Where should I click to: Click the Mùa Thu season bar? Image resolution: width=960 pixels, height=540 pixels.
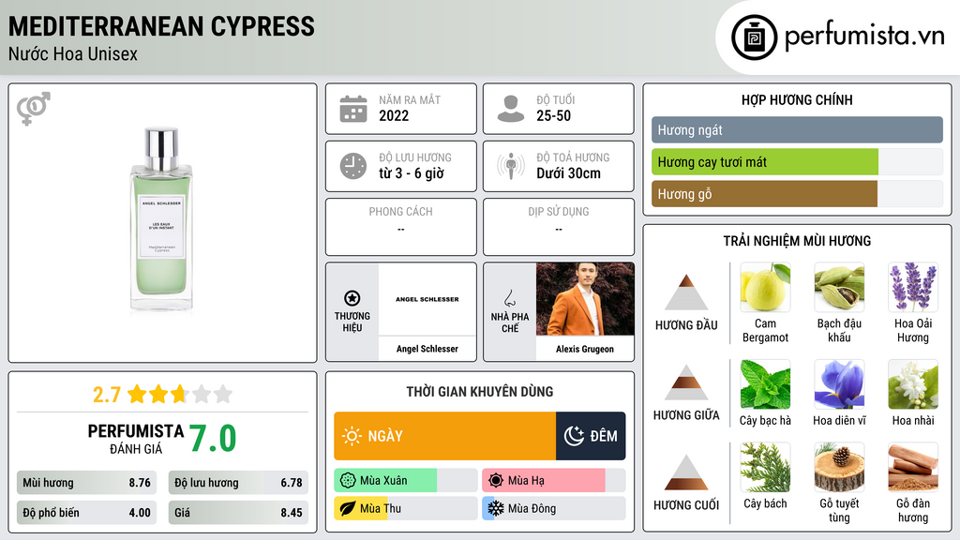tap(405, 508)
